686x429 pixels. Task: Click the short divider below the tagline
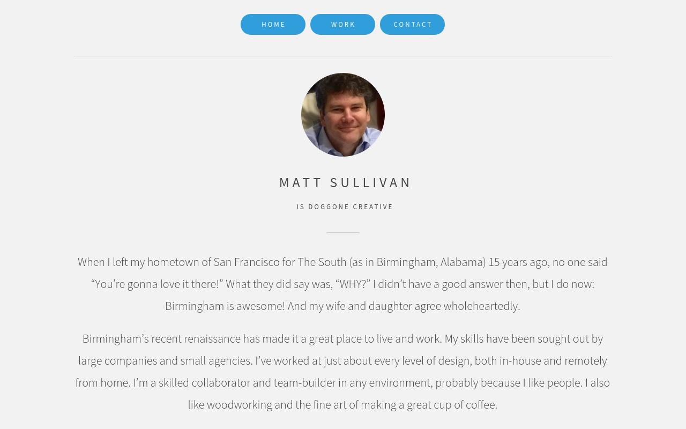click(x=343, y=232)
